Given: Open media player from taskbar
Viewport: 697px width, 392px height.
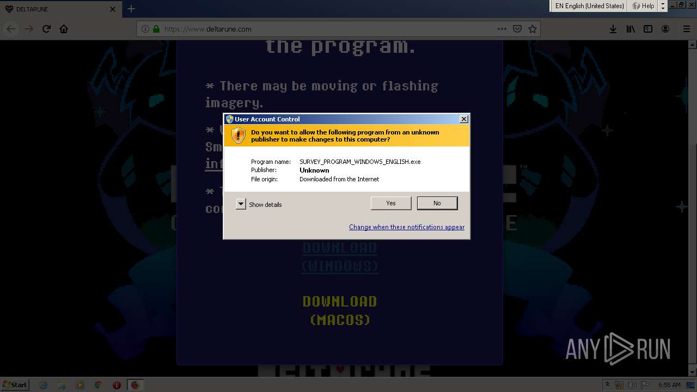Looking at the screenshot, I should point(80,385).
